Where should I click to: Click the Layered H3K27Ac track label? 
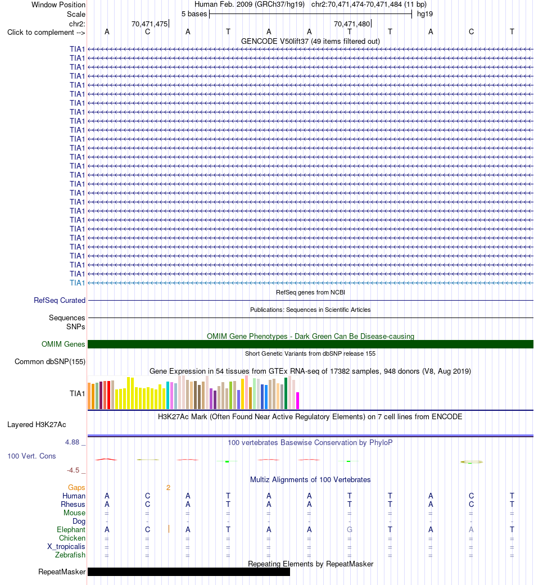37,425
